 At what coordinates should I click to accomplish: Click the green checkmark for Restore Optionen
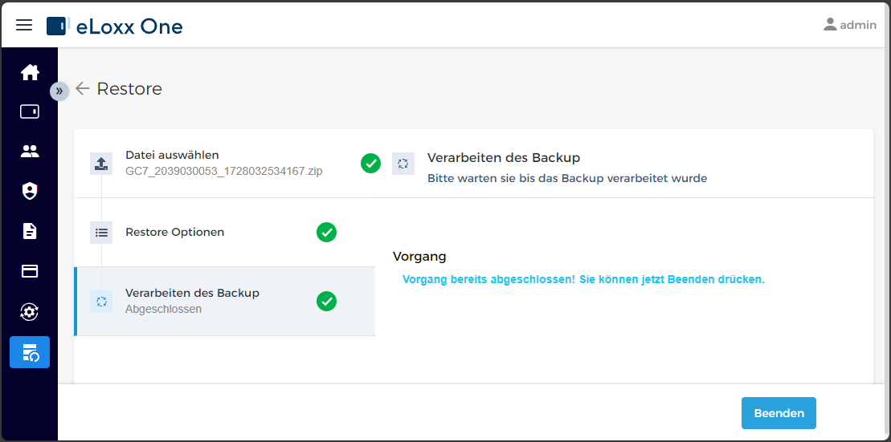coord(327,232)
